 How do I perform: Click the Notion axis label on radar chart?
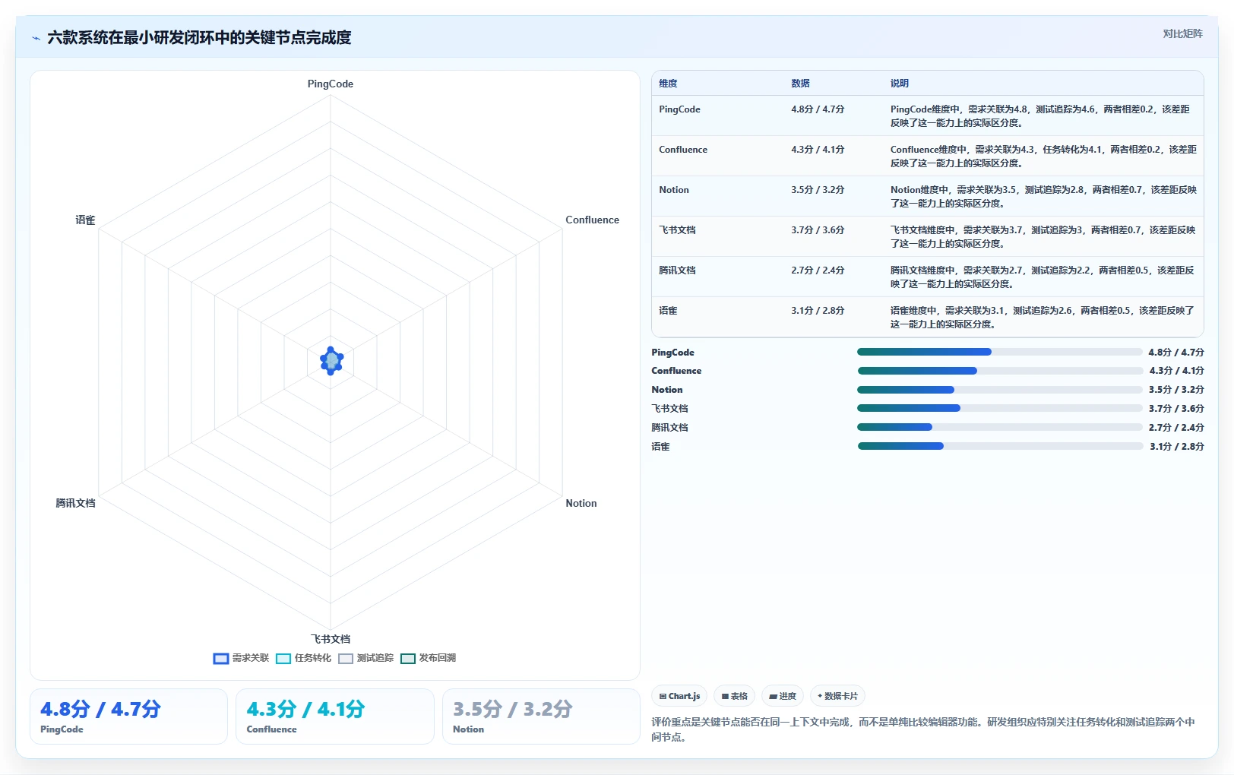click(581, 503)
